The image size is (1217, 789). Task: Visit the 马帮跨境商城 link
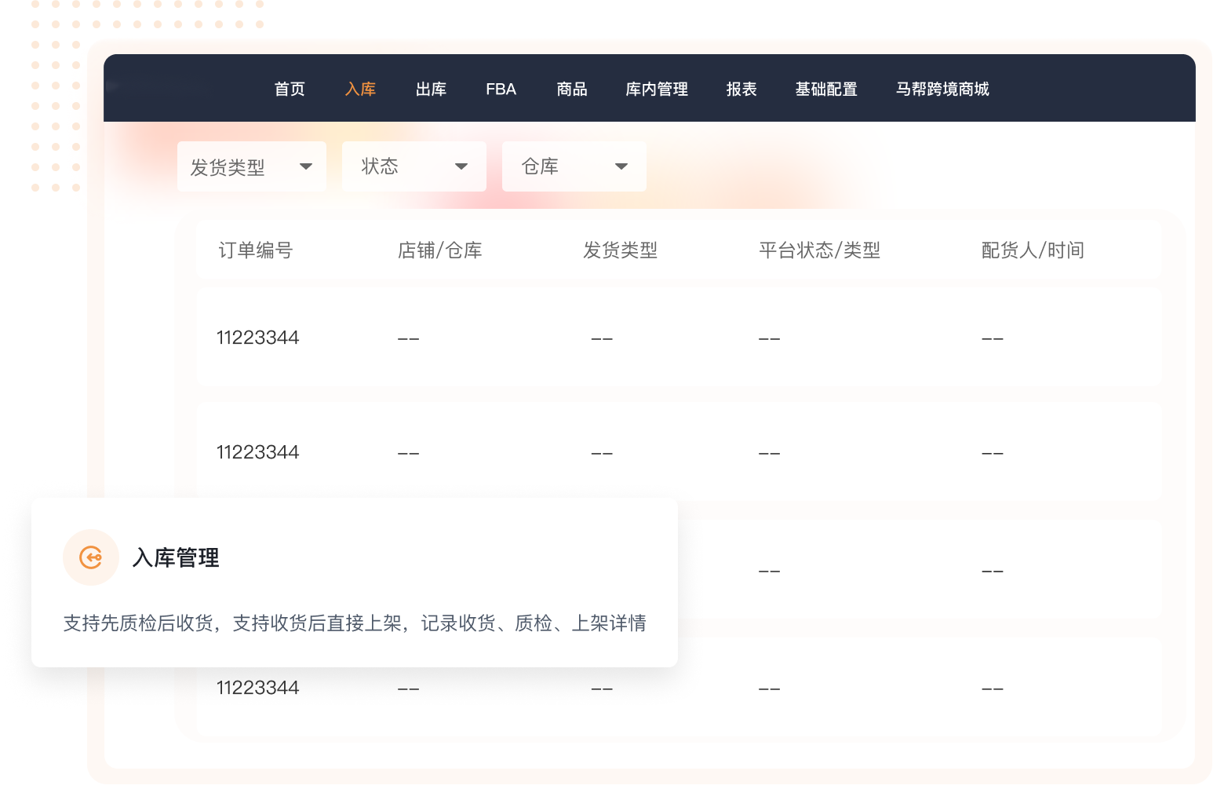[942, 89]
